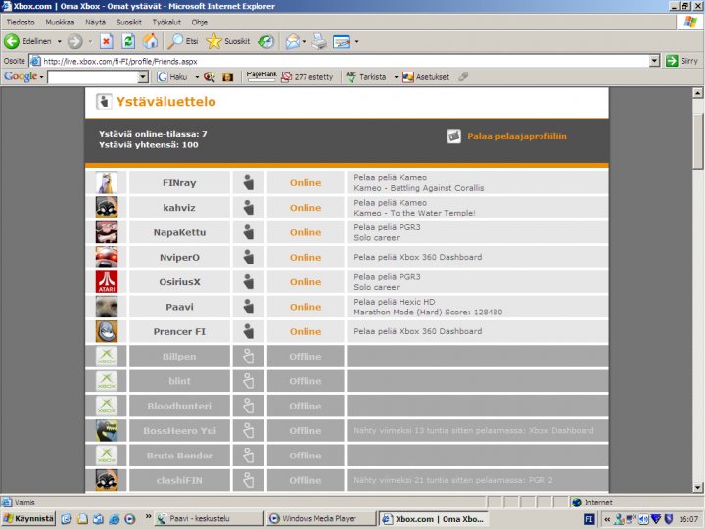The width and height of the screenshot is (705, 529).
Task: Click the vertical scrollbar down arrow
Action: 697,487
